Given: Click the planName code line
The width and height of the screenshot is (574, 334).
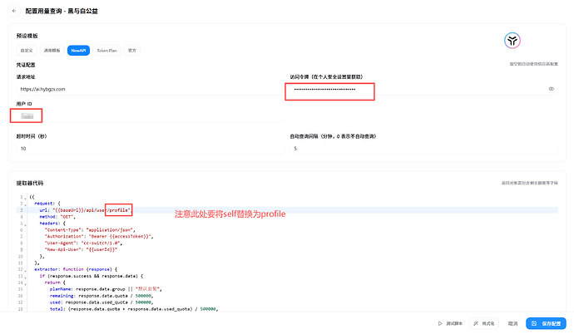Looking at the screenshot, I should tap(106, 289).
